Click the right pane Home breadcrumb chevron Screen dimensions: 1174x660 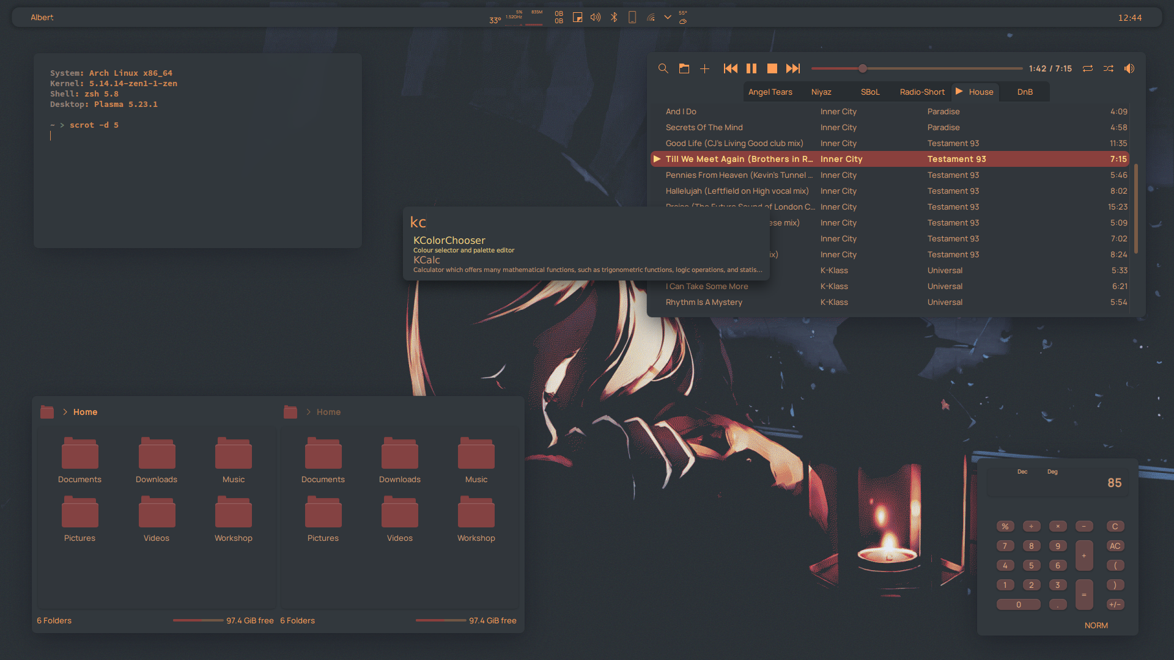(x=308, y=412)
